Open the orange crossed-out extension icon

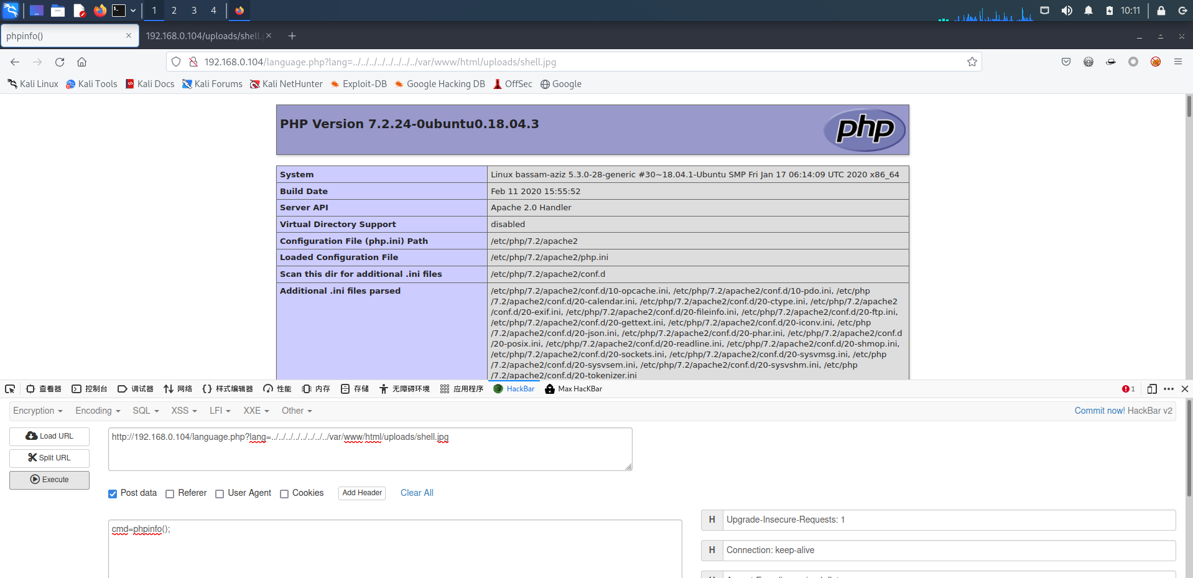tap(1156, 62)
